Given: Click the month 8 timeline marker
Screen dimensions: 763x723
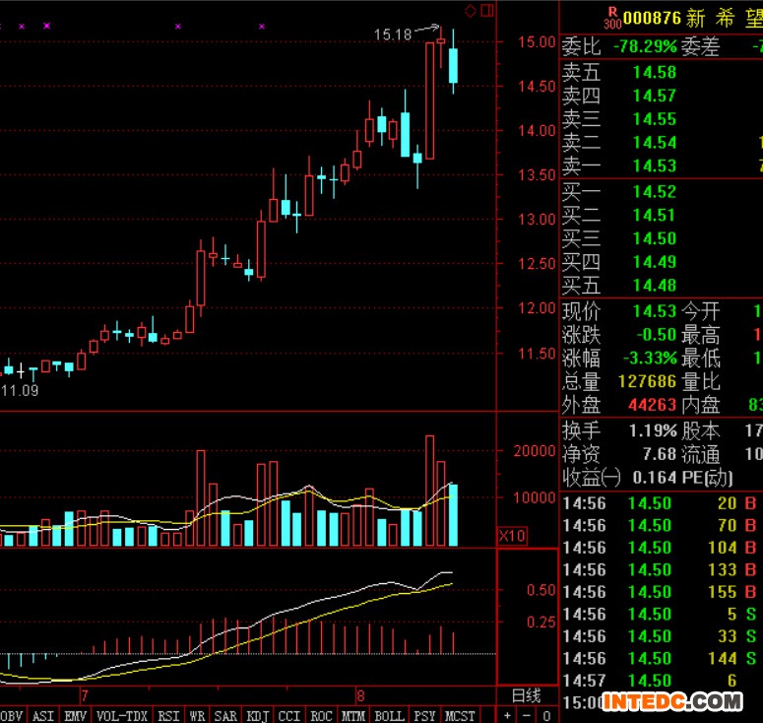Looking at the screenshot, I should click(361, 695).
